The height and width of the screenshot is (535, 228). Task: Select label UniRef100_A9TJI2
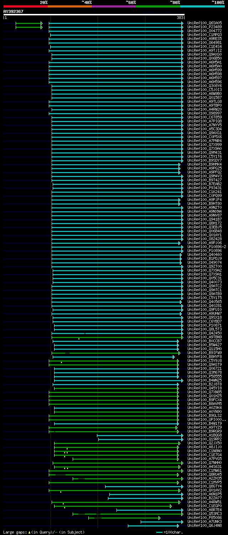tap(204, 51)
